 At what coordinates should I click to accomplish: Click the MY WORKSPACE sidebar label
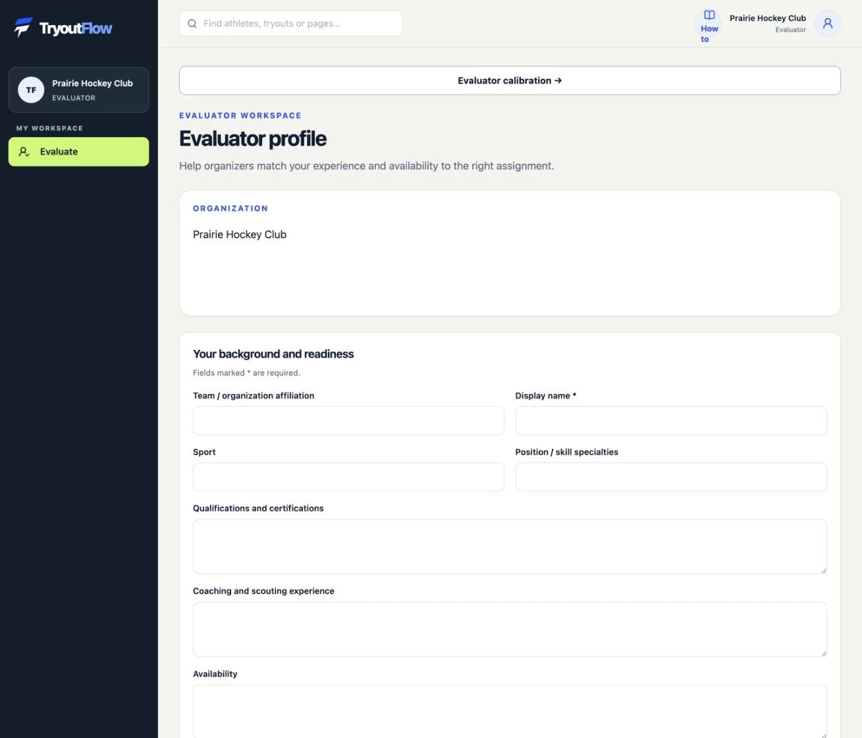tap(49, 128)
